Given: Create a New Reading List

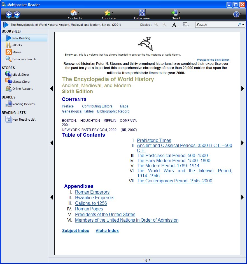Looking at the screenshot, I should tap(20, 119).
